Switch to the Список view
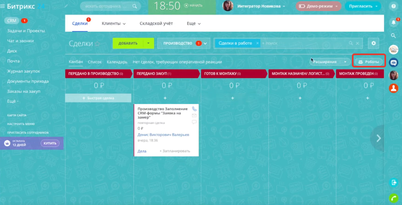 [95, 62]
